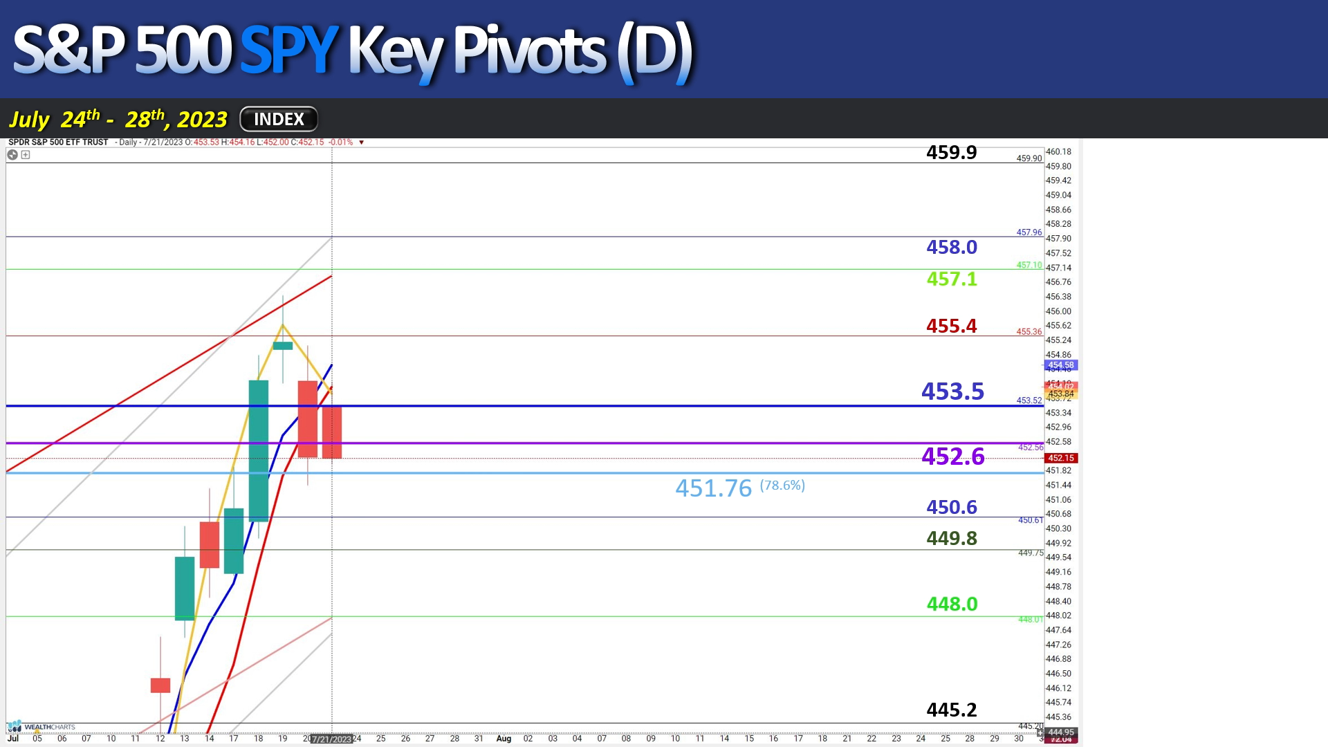Viewport: 1328px width, 747px height.
Task: Click the red July 14 candle
Action: click(210, 545)
